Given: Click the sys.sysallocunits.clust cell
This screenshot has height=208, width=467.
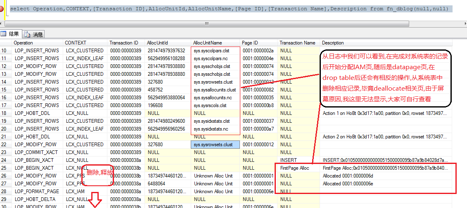Looking at the screenshot, I should point(215,90).
